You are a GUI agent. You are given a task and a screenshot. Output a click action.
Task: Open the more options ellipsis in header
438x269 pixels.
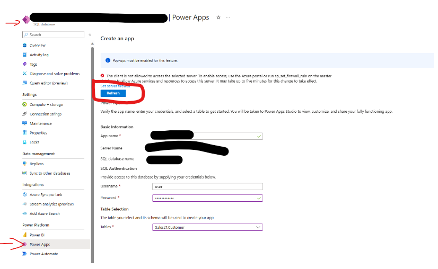pos(228,17)
